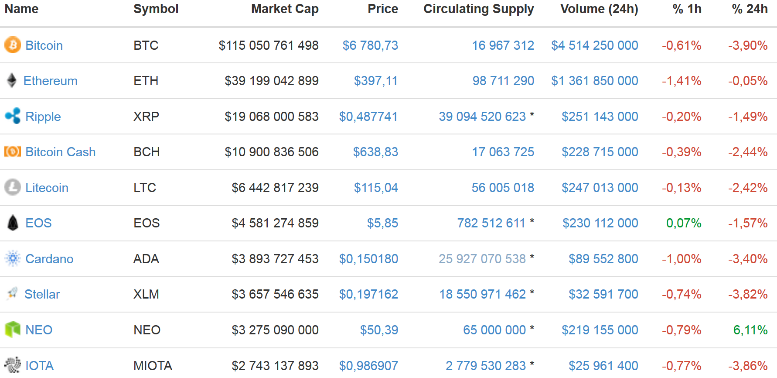777x378 pixels.
Task: Click the IOTA logo icon
Action: [13, 365]
